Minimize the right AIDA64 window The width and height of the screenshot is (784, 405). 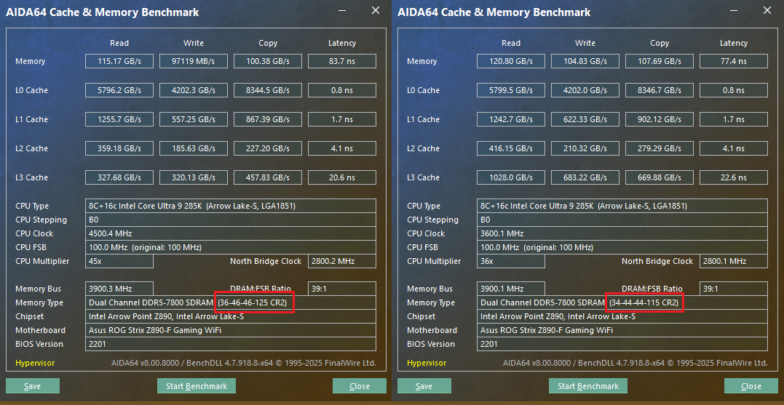pyautogui.click(x=734, y=10)
